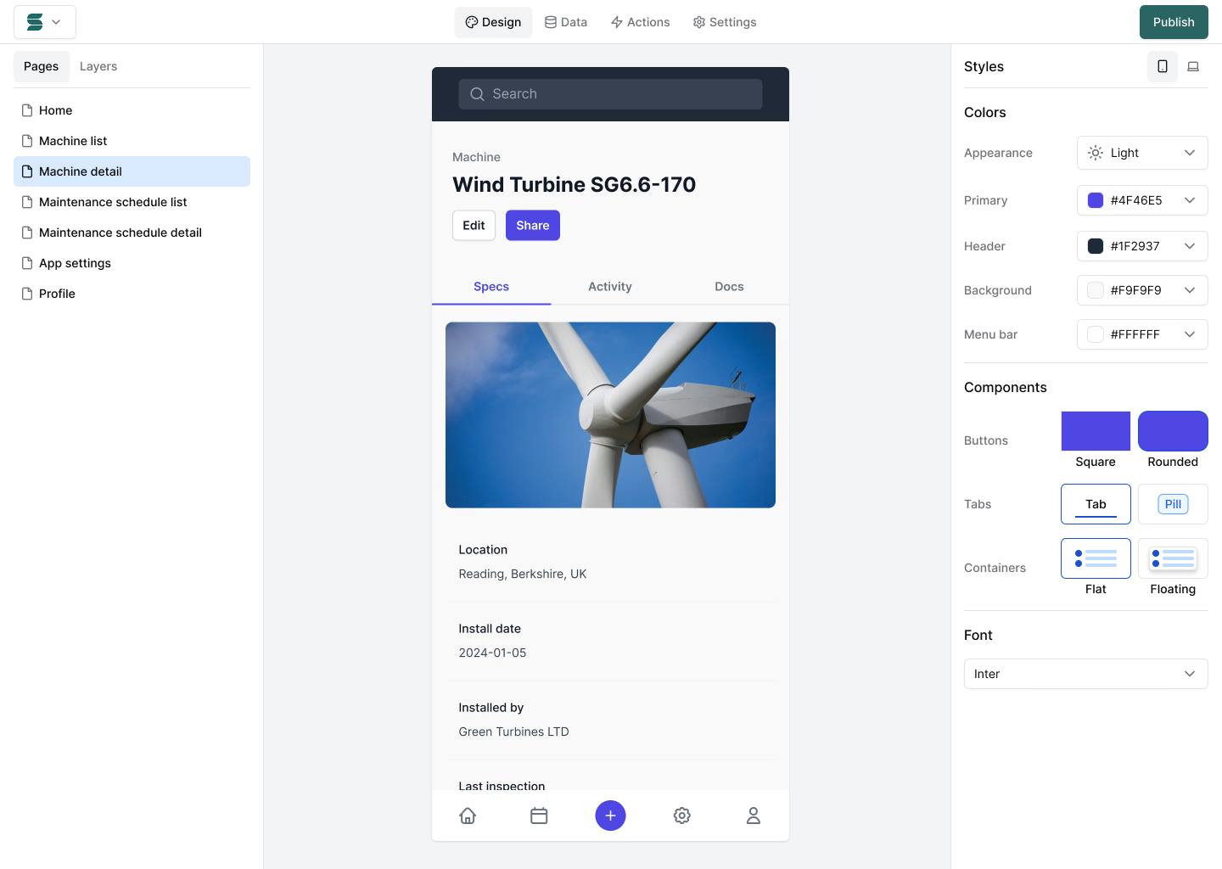Open the app logo menu top-left
The height and width of the screenshot is (869, 1222).
pyautogui.click(x=45, y=22)
